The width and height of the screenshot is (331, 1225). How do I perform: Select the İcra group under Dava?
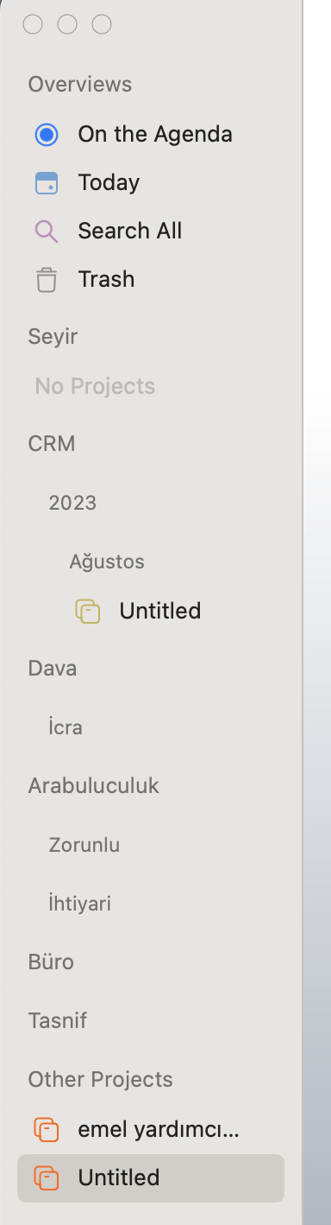point(66,727)
